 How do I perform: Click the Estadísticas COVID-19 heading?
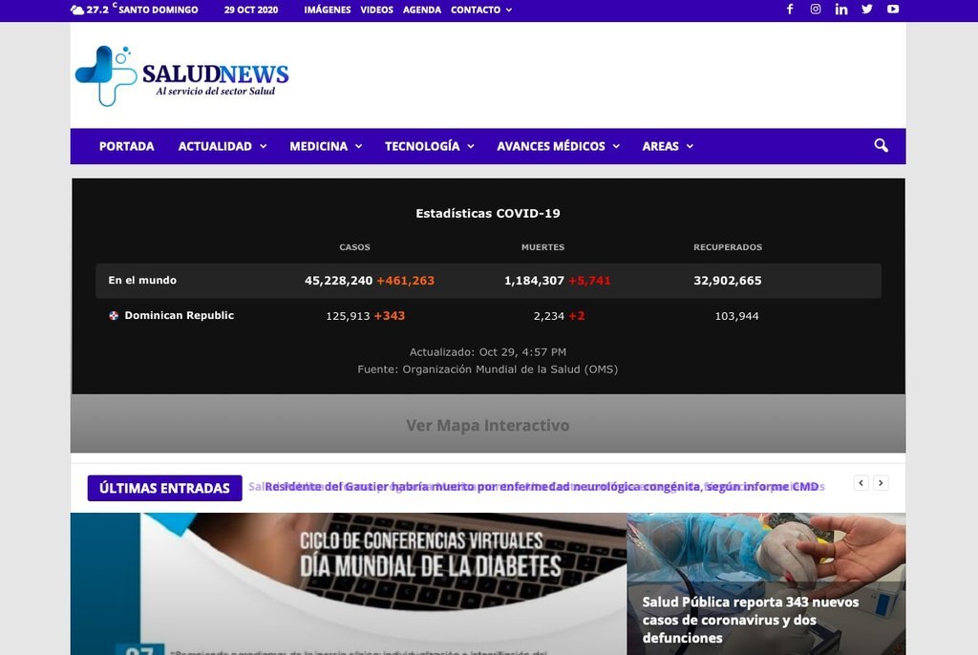488,213
